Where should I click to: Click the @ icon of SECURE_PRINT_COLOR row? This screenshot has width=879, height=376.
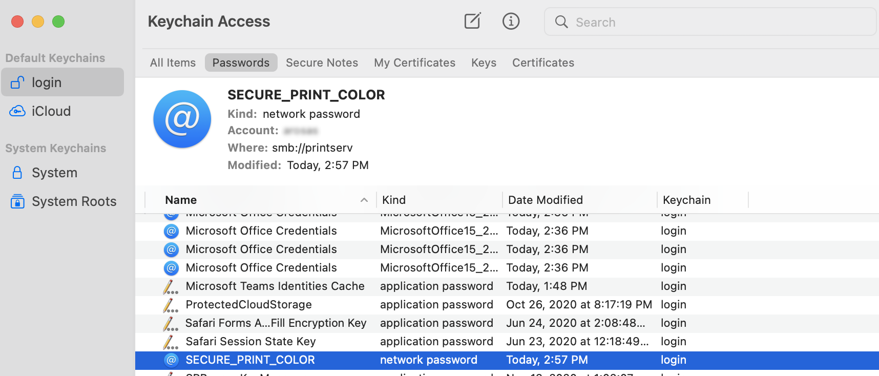[x=171, y=360]
